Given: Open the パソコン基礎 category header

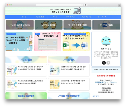Looking at the screenshot, I should click(26, 60).
